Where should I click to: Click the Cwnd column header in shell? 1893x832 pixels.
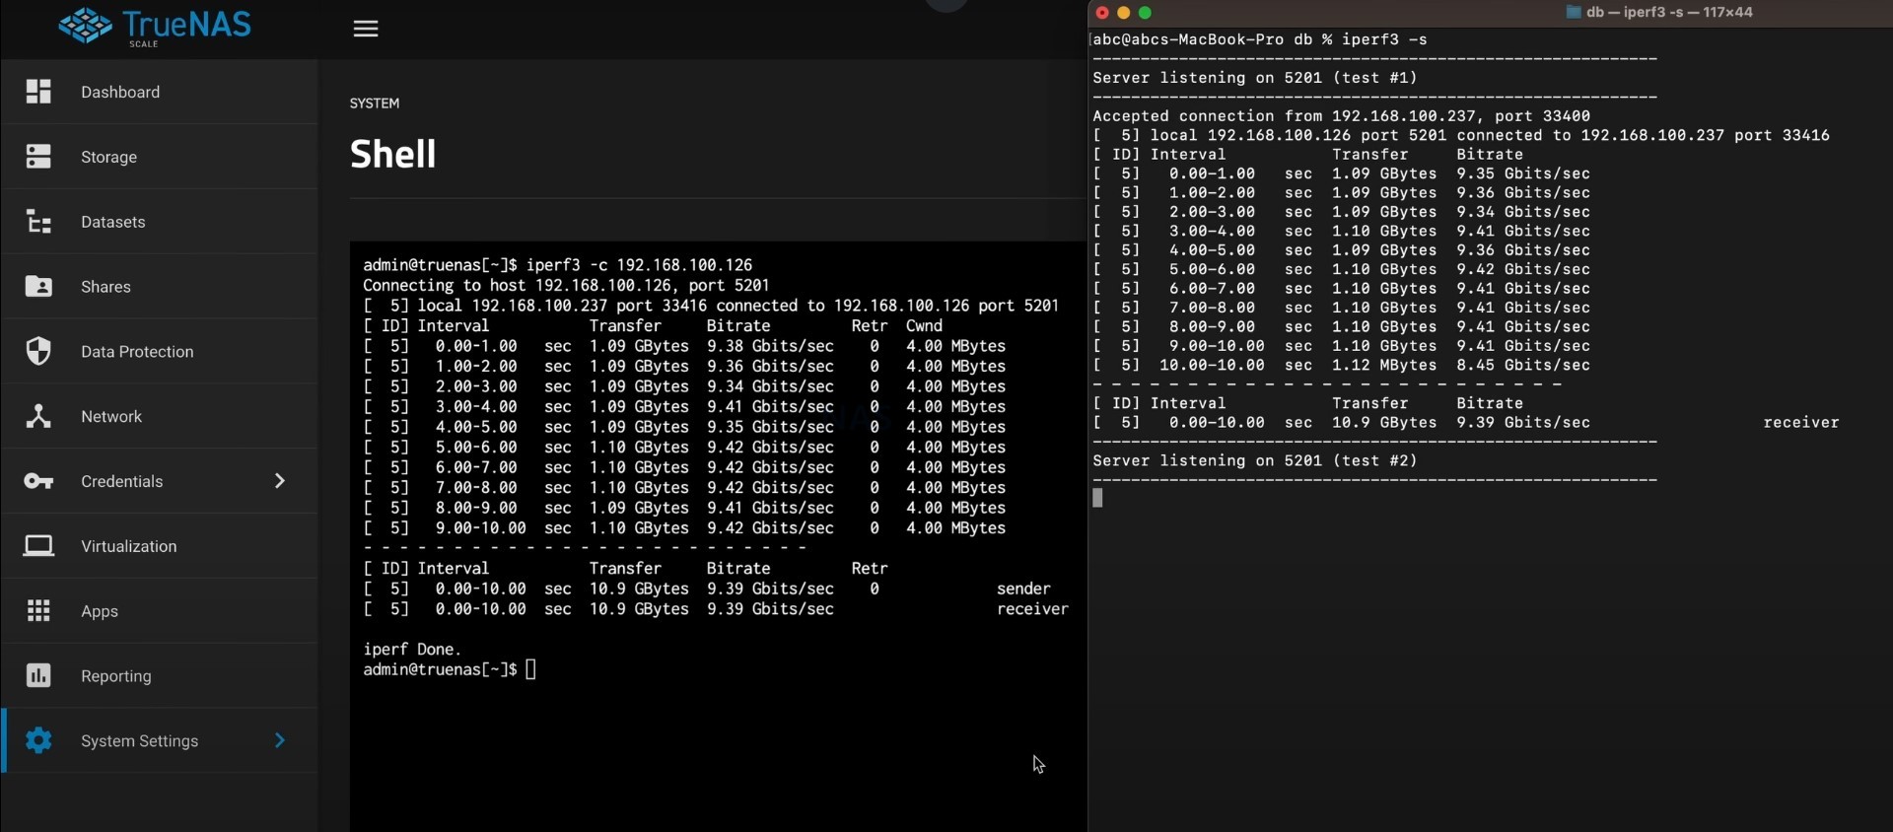[x=924, y=326]
